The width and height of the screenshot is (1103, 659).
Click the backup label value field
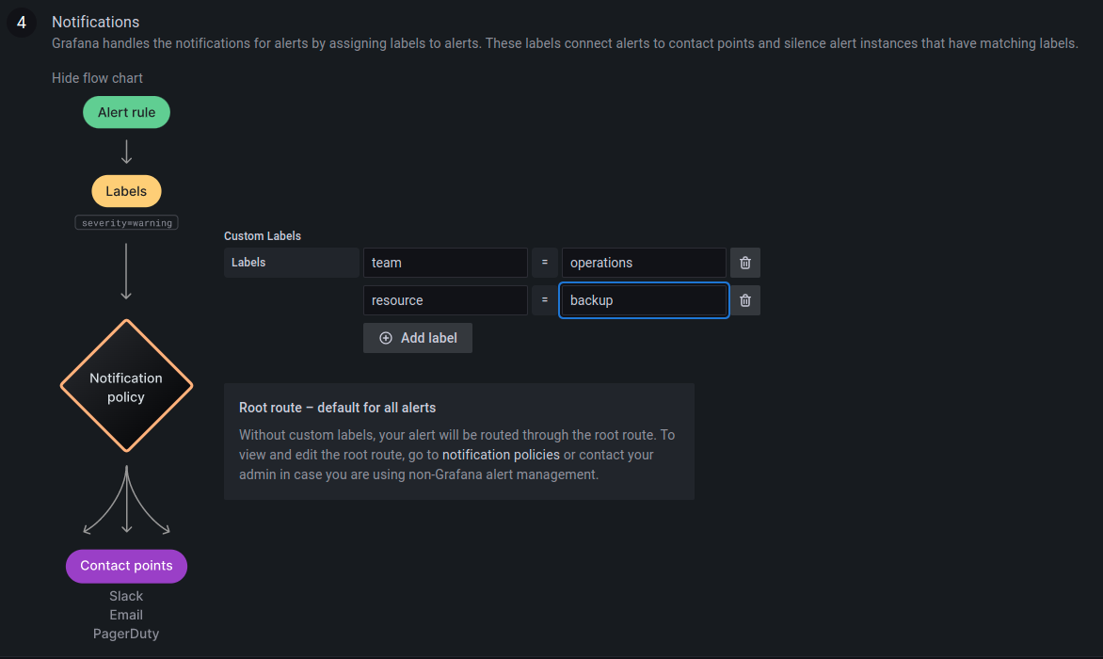pyautogui.click(x=644, y=300)
